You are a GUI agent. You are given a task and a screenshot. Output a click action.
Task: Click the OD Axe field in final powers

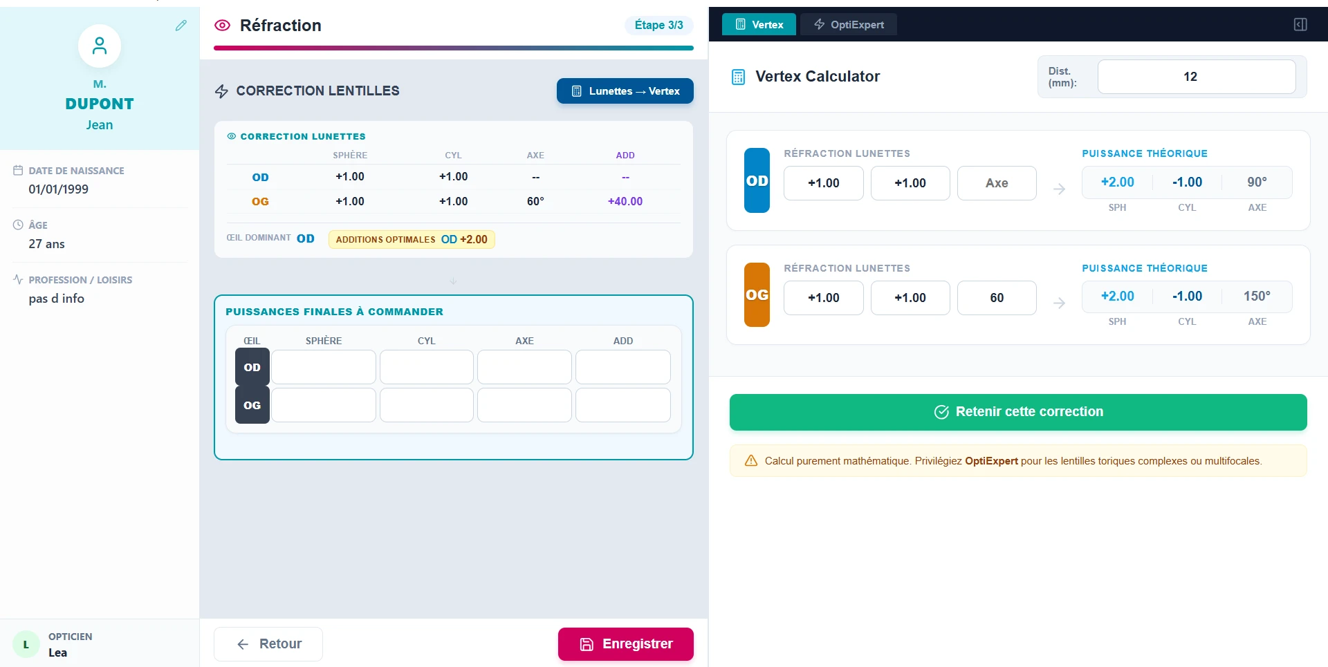(x=524, y=367)
